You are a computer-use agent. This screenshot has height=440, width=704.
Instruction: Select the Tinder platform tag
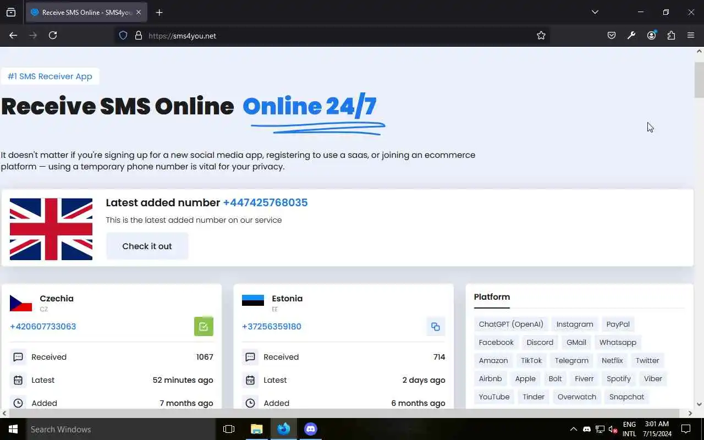point(533,397)
